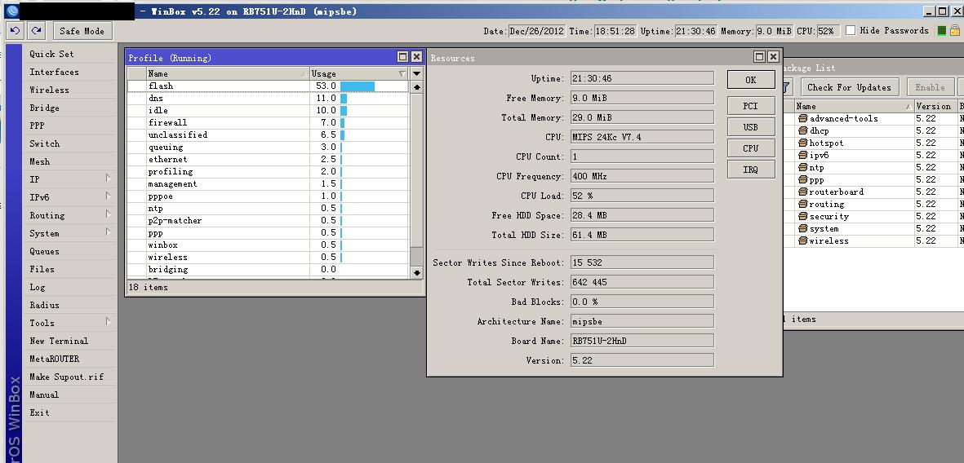
Task: Open Bridge menu
Action: tap(44, 108)
